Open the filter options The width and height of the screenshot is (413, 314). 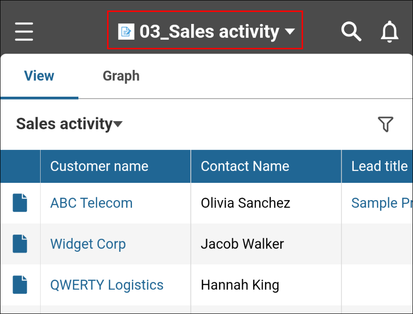386,123
